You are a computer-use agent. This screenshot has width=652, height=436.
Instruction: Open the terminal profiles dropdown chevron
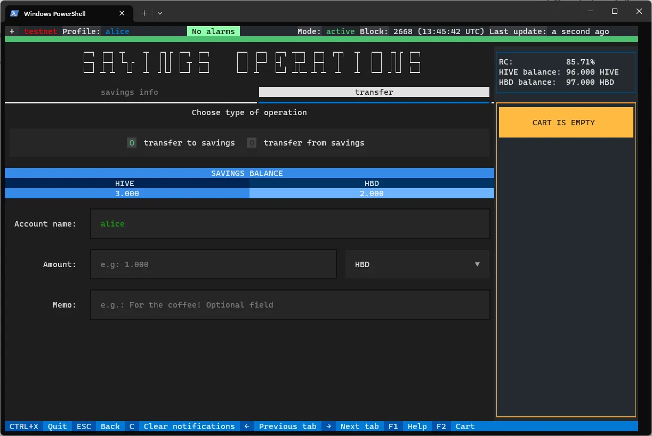pyautogui.click(x=160, y=13)
